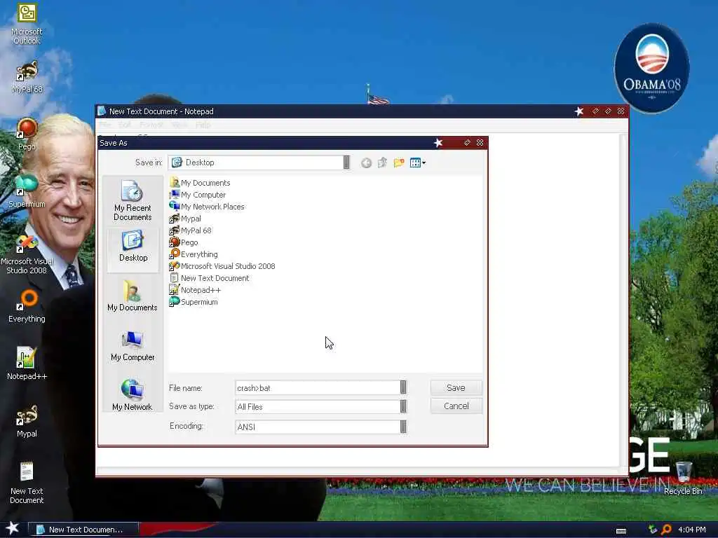
Task: Click the Up One Level folder icon
Action: click(382, 163)
